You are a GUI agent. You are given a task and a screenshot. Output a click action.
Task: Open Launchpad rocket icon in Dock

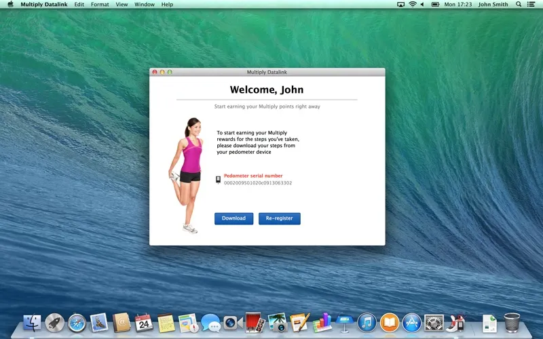click(54, 323)
